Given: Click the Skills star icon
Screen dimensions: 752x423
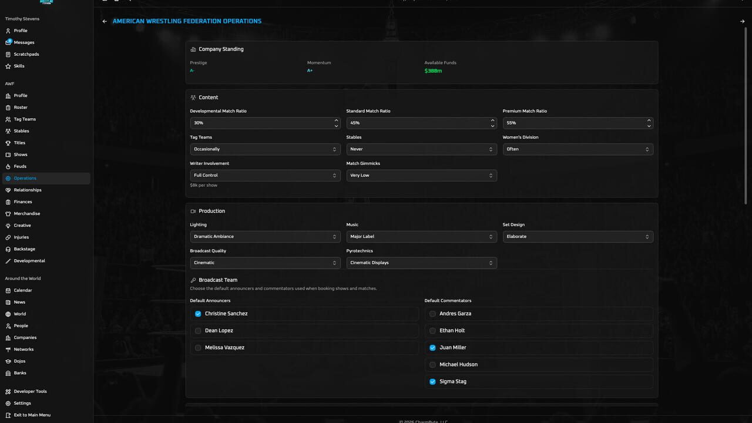Looking at the screenshot, I should click(x=8, y=66).
